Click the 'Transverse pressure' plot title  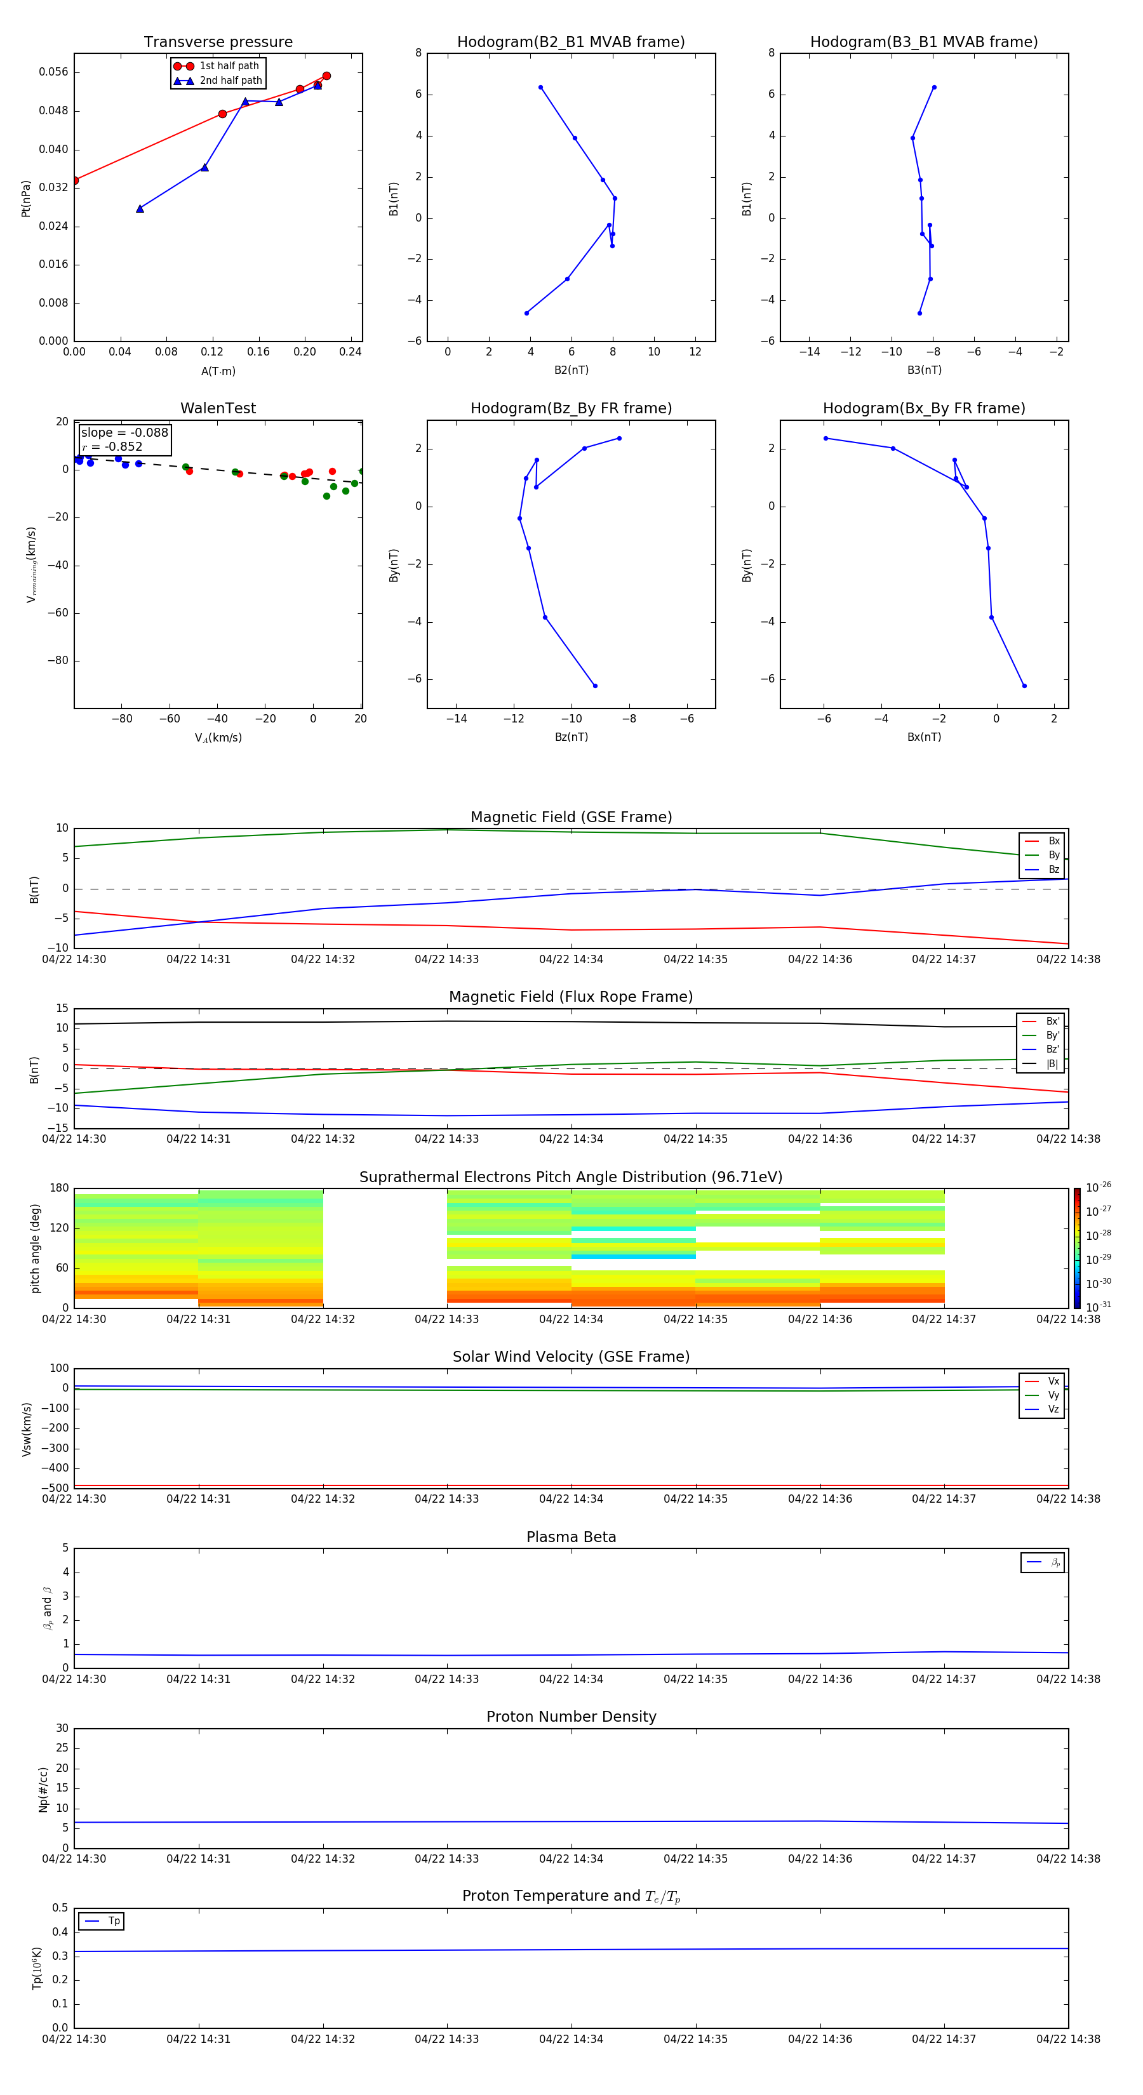(218, 43)
